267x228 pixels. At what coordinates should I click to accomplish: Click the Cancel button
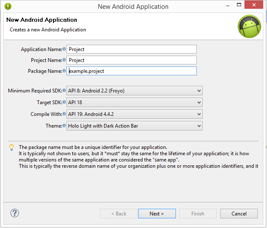[x=239, y=213]
